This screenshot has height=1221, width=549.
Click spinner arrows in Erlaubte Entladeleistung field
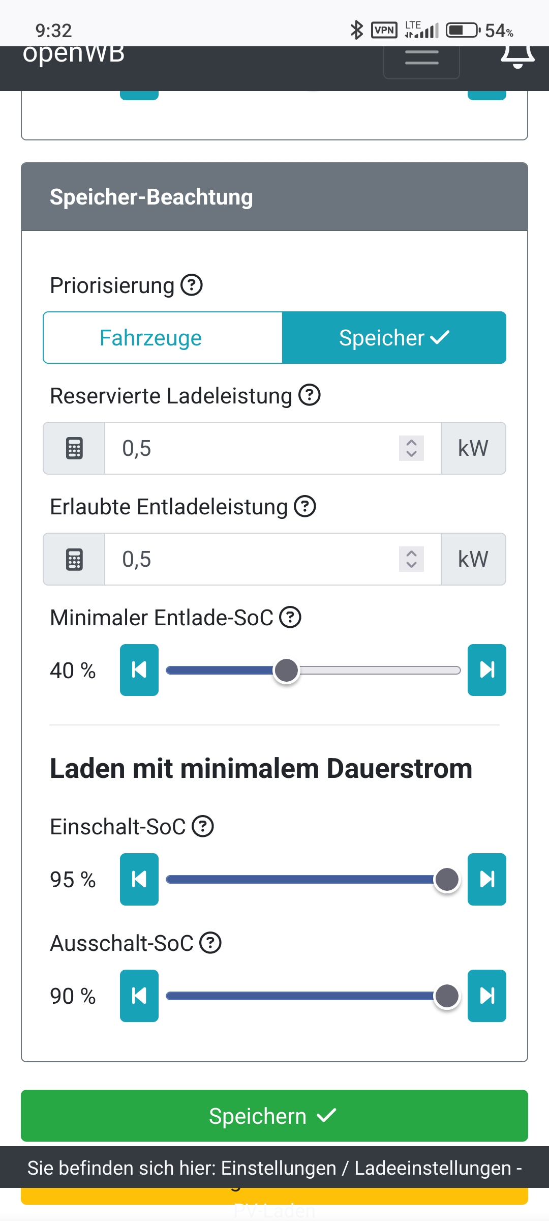click(411, 559)
